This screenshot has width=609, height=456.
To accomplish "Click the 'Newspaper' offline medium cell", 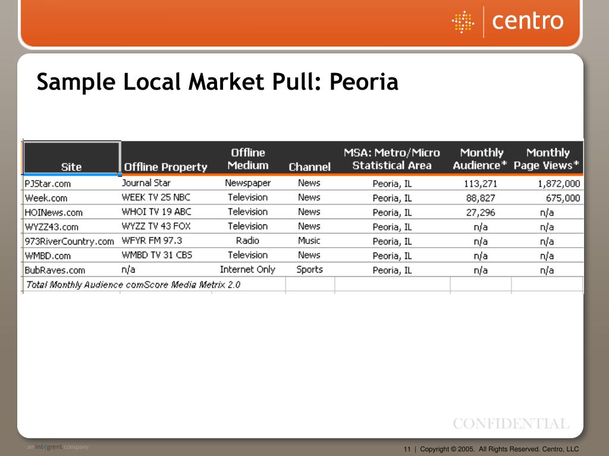I will (248, 183).
